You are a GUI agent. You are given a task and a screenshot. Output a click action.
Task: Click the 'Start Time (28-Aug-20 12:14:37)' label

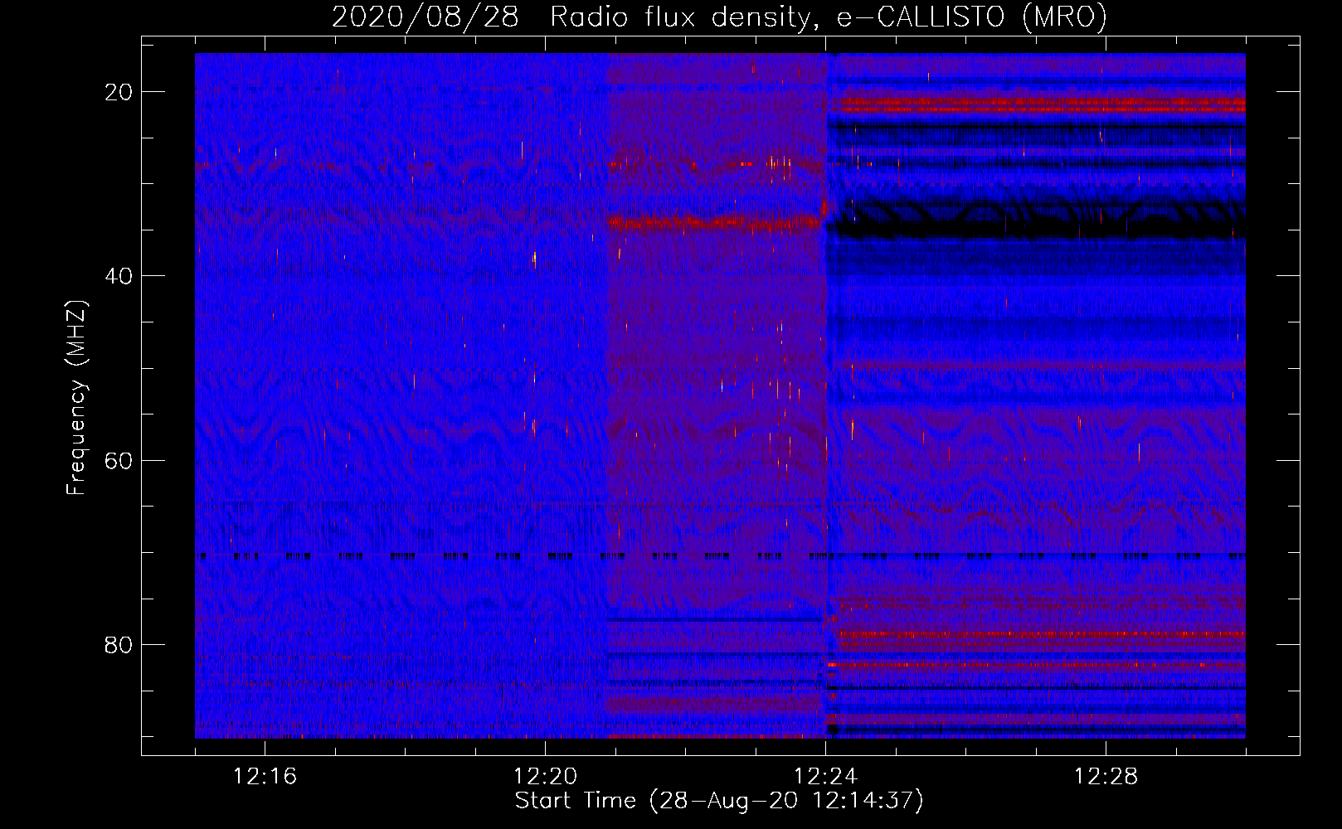click(x=719, y=801)
